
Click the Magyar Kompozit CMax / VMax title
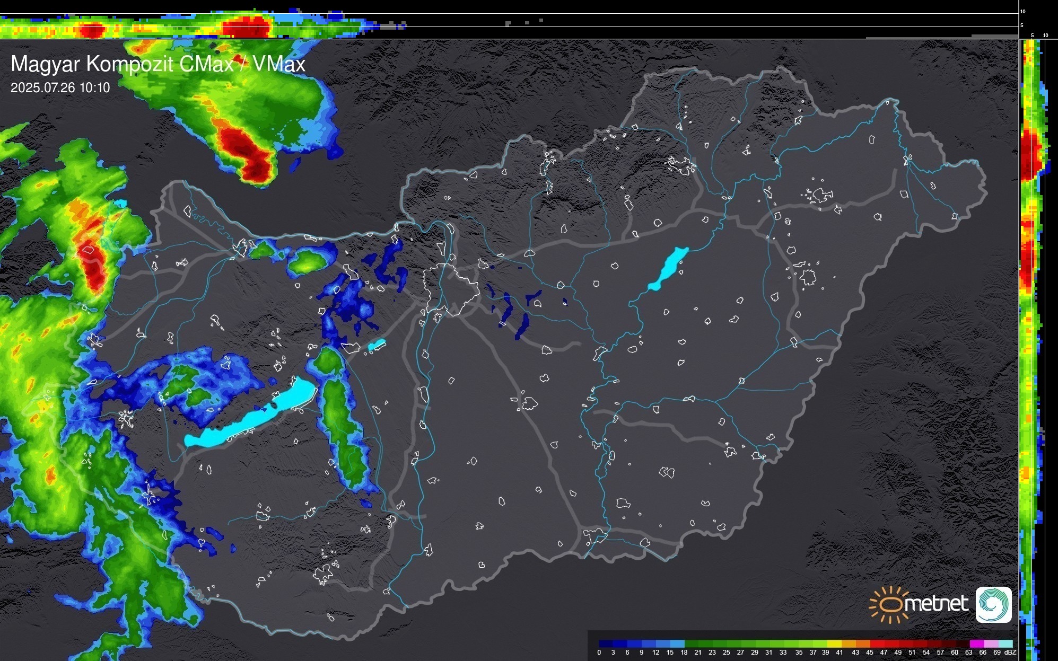[x=158, y=64]
